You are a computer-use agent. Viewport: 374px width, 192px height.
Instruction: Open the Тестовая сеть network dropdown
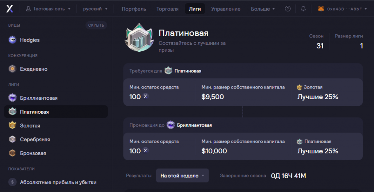tap(49, 9)
